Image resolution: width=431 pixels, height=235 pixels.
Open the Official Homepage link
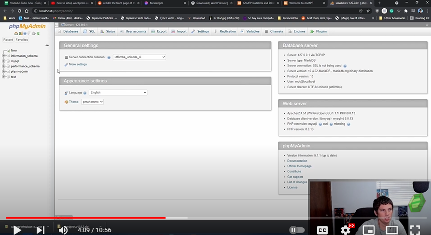(299, 166)
